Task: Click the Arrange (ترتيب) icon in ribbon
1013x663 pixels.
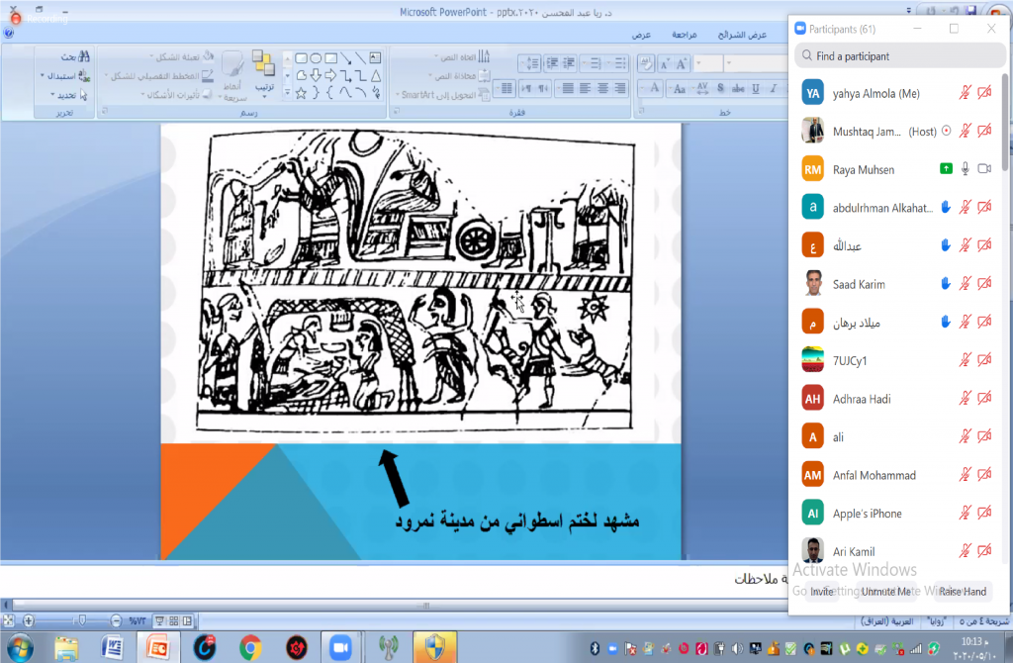Action: (263, 71)
